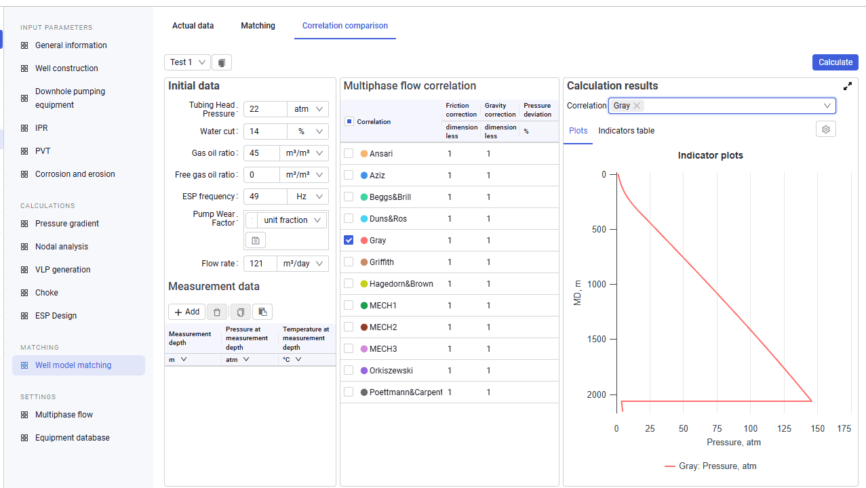Open ESP frequency Hz unit dropdown

click(308, 197)
